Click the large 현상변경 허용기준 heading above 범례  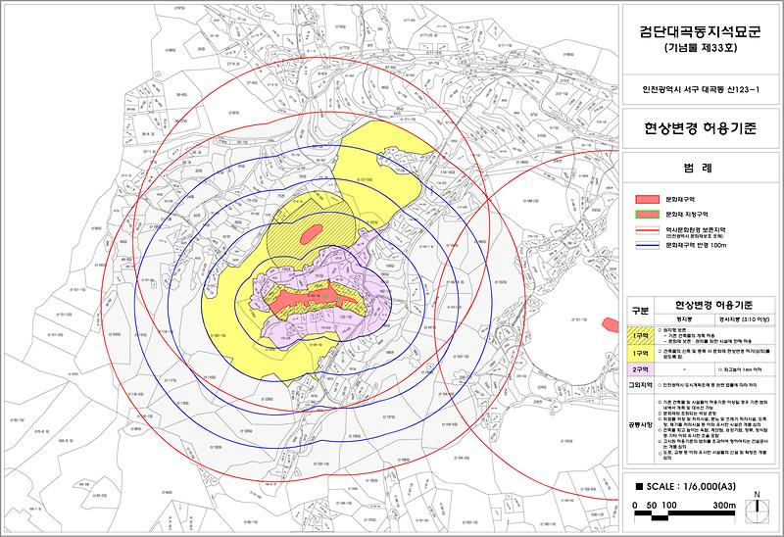click(700, 128)
